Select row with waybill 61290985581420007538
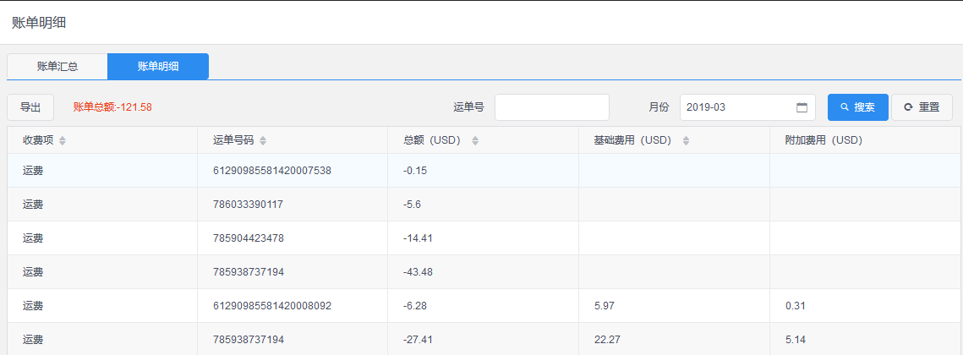The height and width of the screenshot is (355, 963). pyautogui.click(x=484, y=171)
